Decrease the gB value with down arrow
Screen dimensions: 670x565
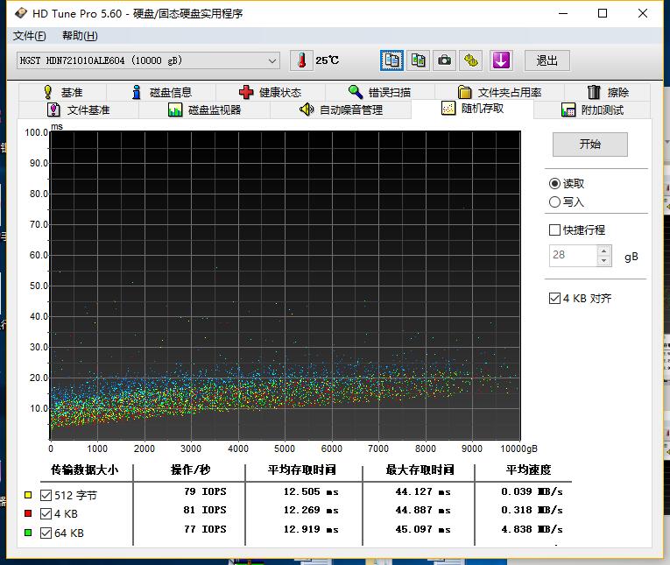point(603,261)
